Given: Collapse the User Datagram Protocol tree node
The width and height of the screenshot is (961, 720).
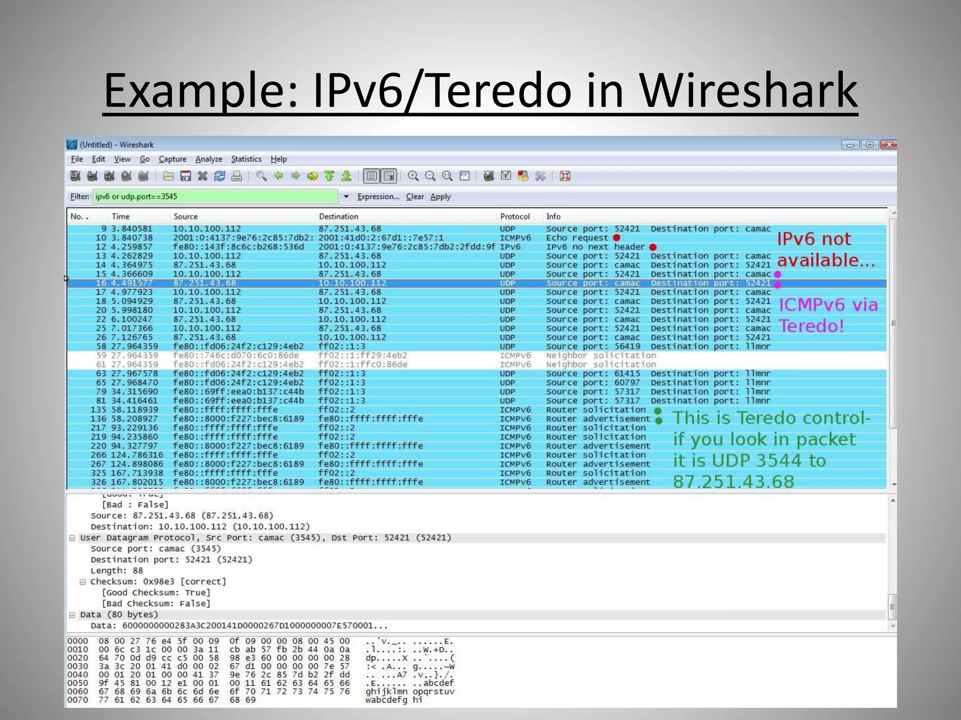Looking at the screenshot, I should [x=72, y=538].
